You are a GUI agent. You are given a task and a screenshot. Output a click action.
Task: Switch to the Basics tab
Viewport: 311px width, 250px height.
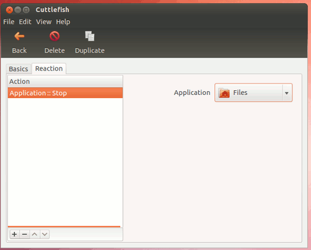pos(19,69)
